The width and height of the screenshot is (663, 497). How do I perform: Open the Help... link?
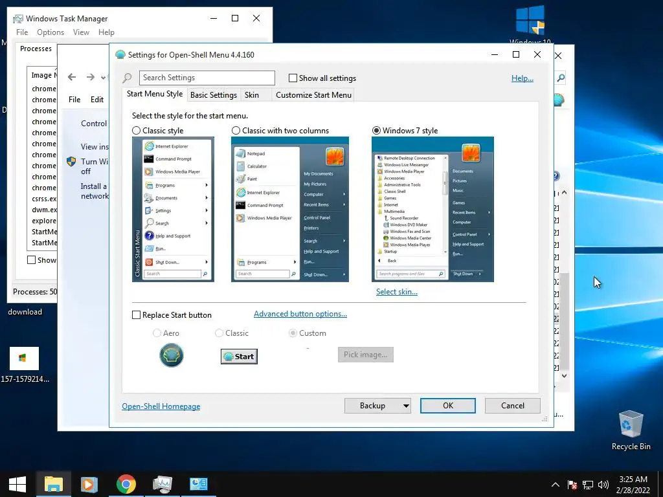click(x=523, y=78)
